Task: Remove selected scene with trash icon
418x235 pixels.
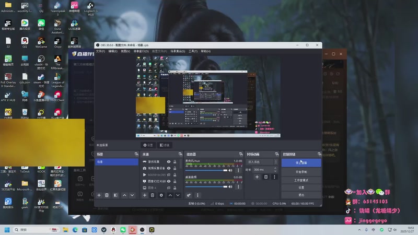Action: [x=107, y=195]
